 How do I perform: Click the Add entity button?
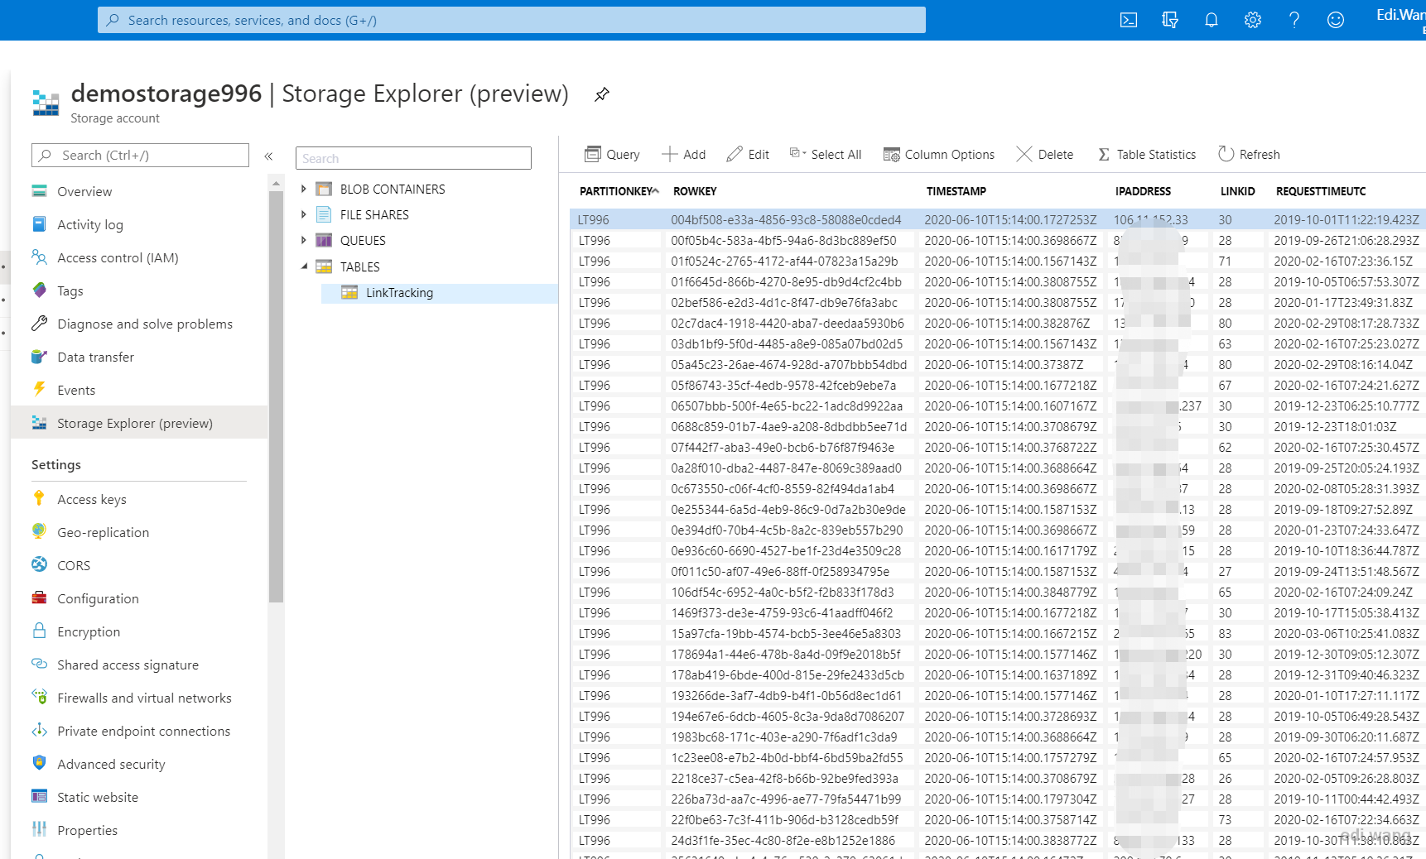[683, 154]
